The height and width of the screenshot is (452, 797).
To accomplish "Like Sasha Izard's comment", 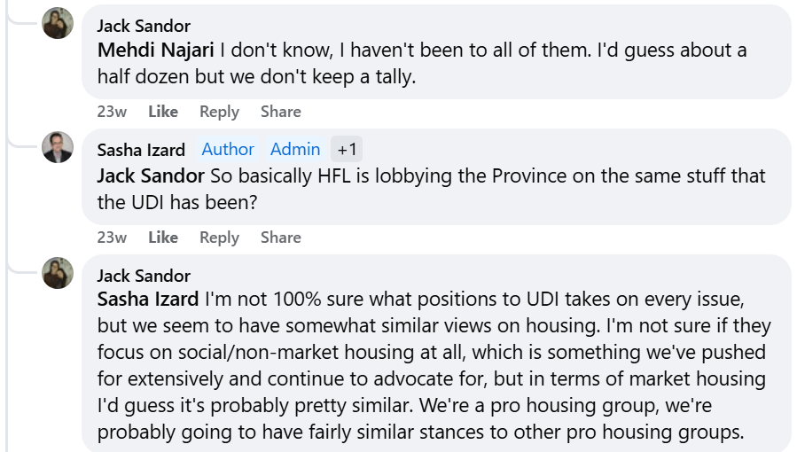I will point(163,238).
